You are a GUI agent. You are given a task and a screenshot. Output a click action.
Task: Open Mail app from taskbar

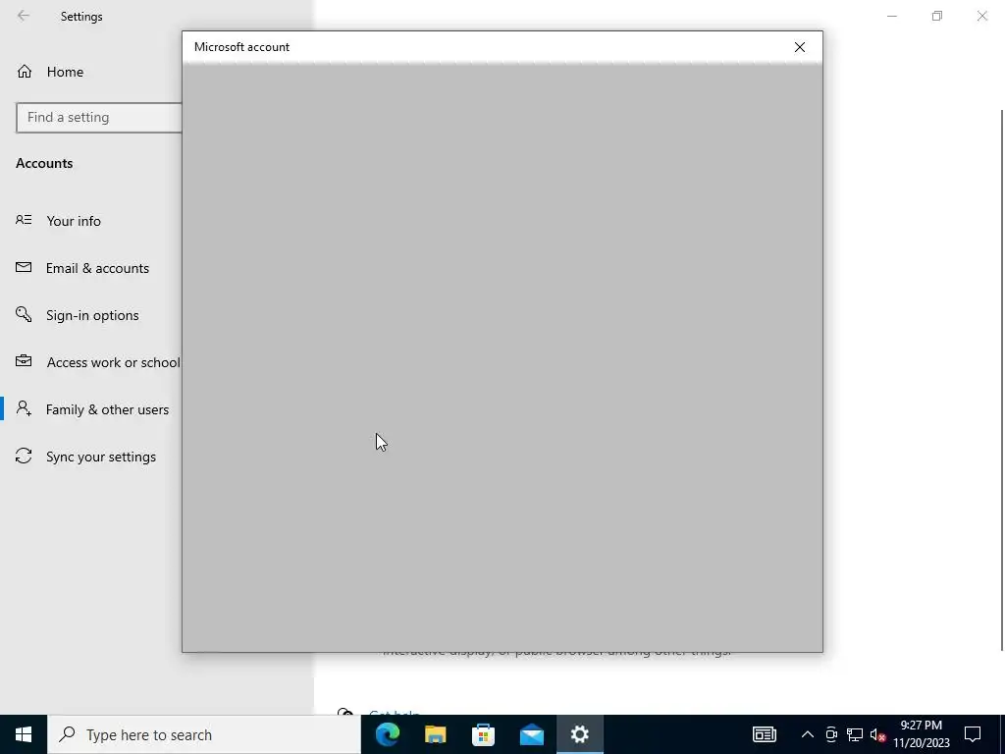(x=531, y=734)
